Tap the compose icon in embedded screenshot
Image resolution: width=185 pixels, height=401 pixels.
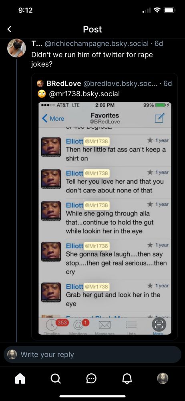point(160,118)
